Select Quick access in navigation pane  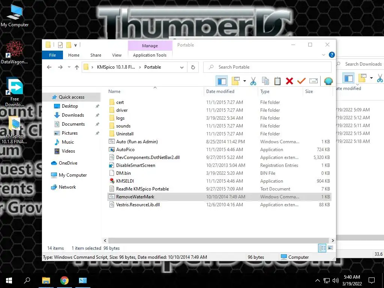point(71,97)
